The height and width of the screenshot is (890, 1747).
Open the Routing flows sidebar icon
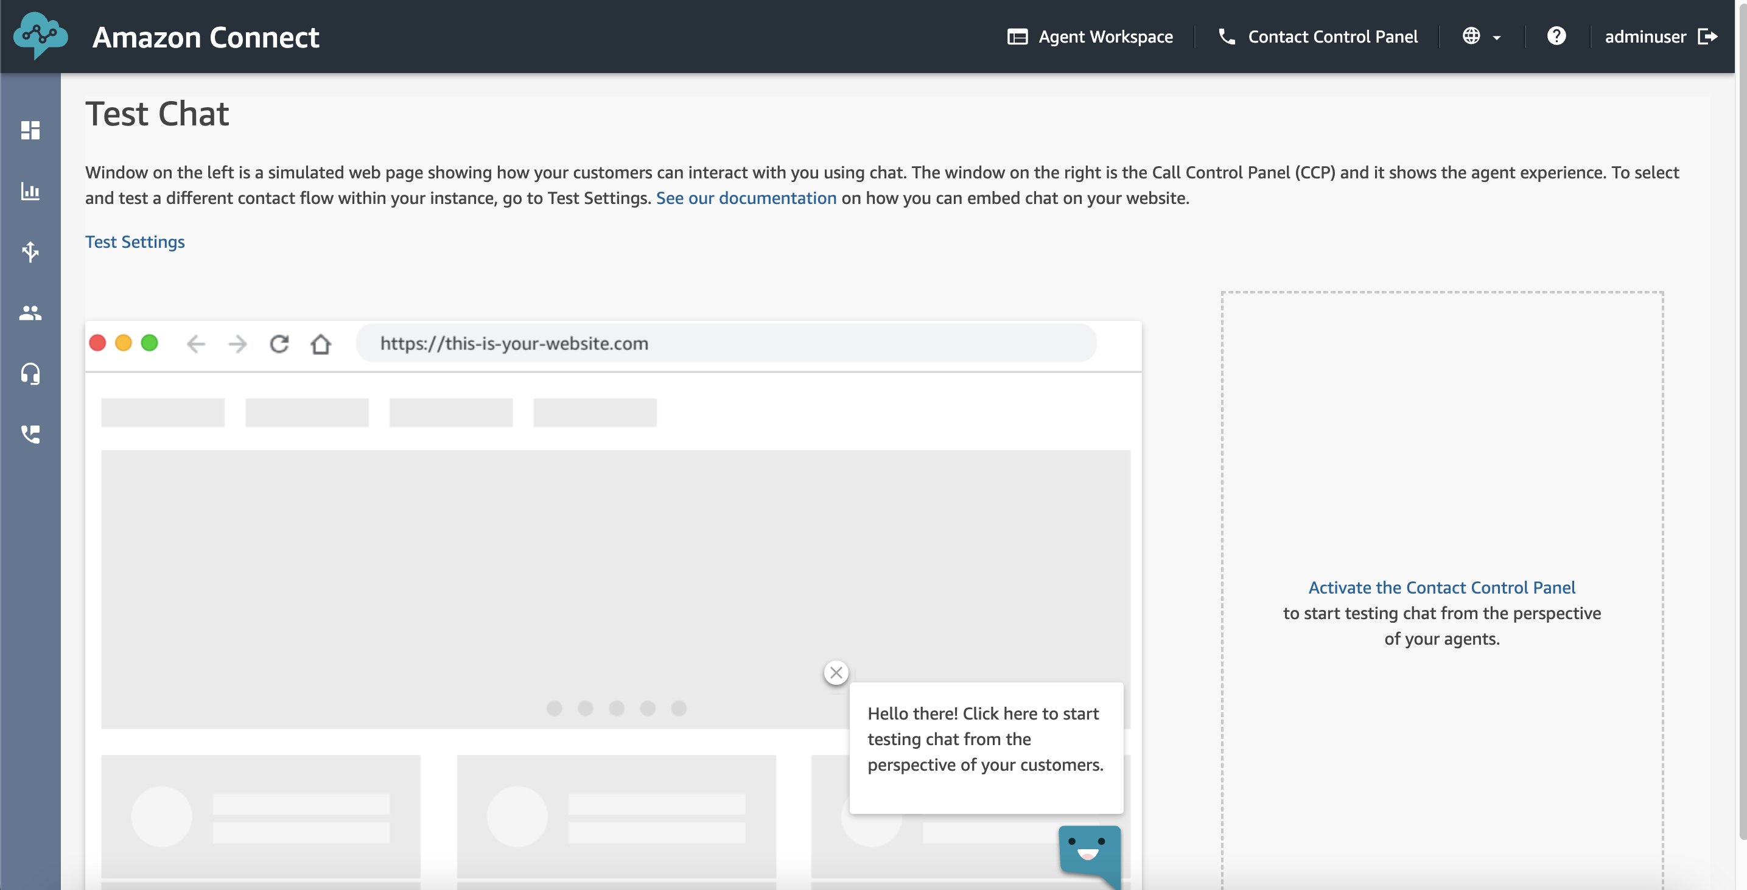pos(30,251)
